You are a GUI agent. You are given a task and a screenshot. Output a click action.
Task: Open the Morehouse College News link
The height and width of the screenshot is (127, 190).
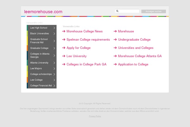coord(85,31)
